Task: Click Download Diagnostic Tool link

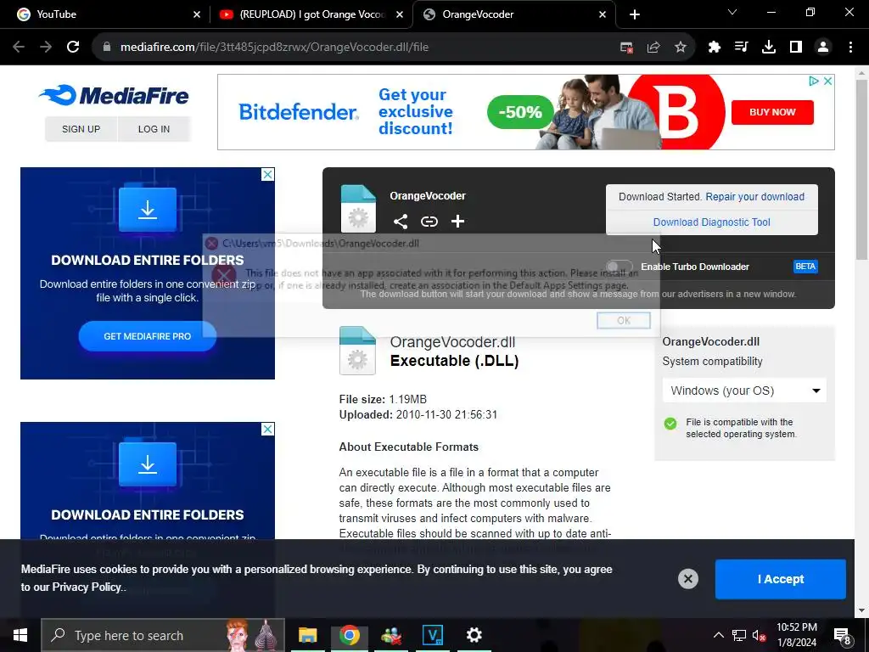Action: click(712, 222)
